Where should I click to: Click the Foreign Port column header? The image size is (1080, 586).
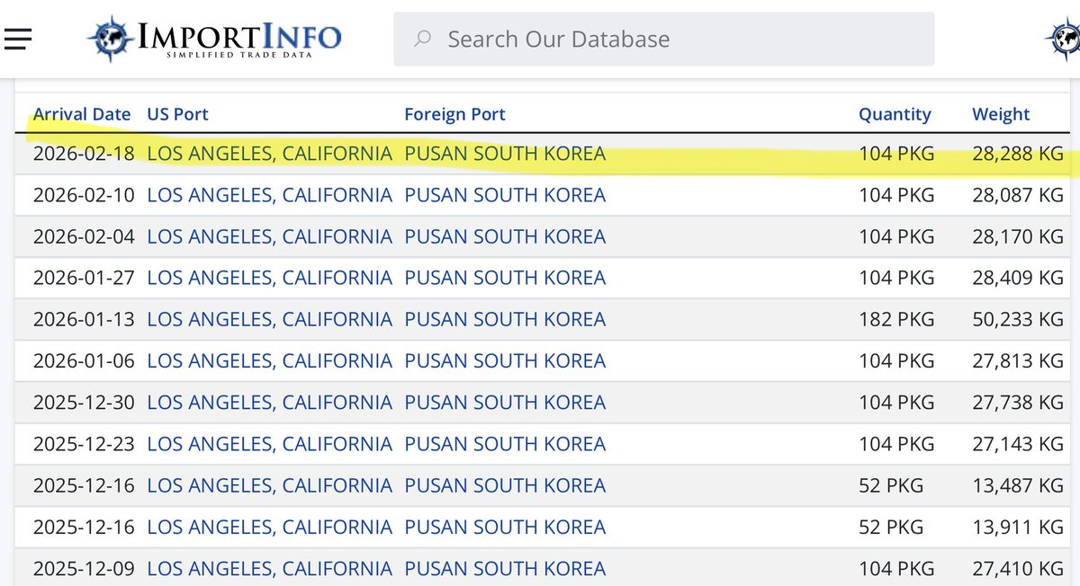click(x=454, y=114)
